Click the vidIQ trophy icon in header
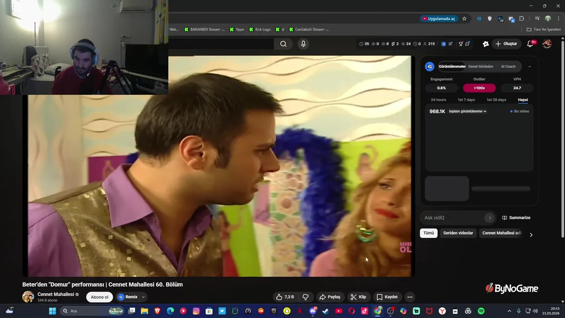Viewport: 565px width, 318px height. click(461, 44)
